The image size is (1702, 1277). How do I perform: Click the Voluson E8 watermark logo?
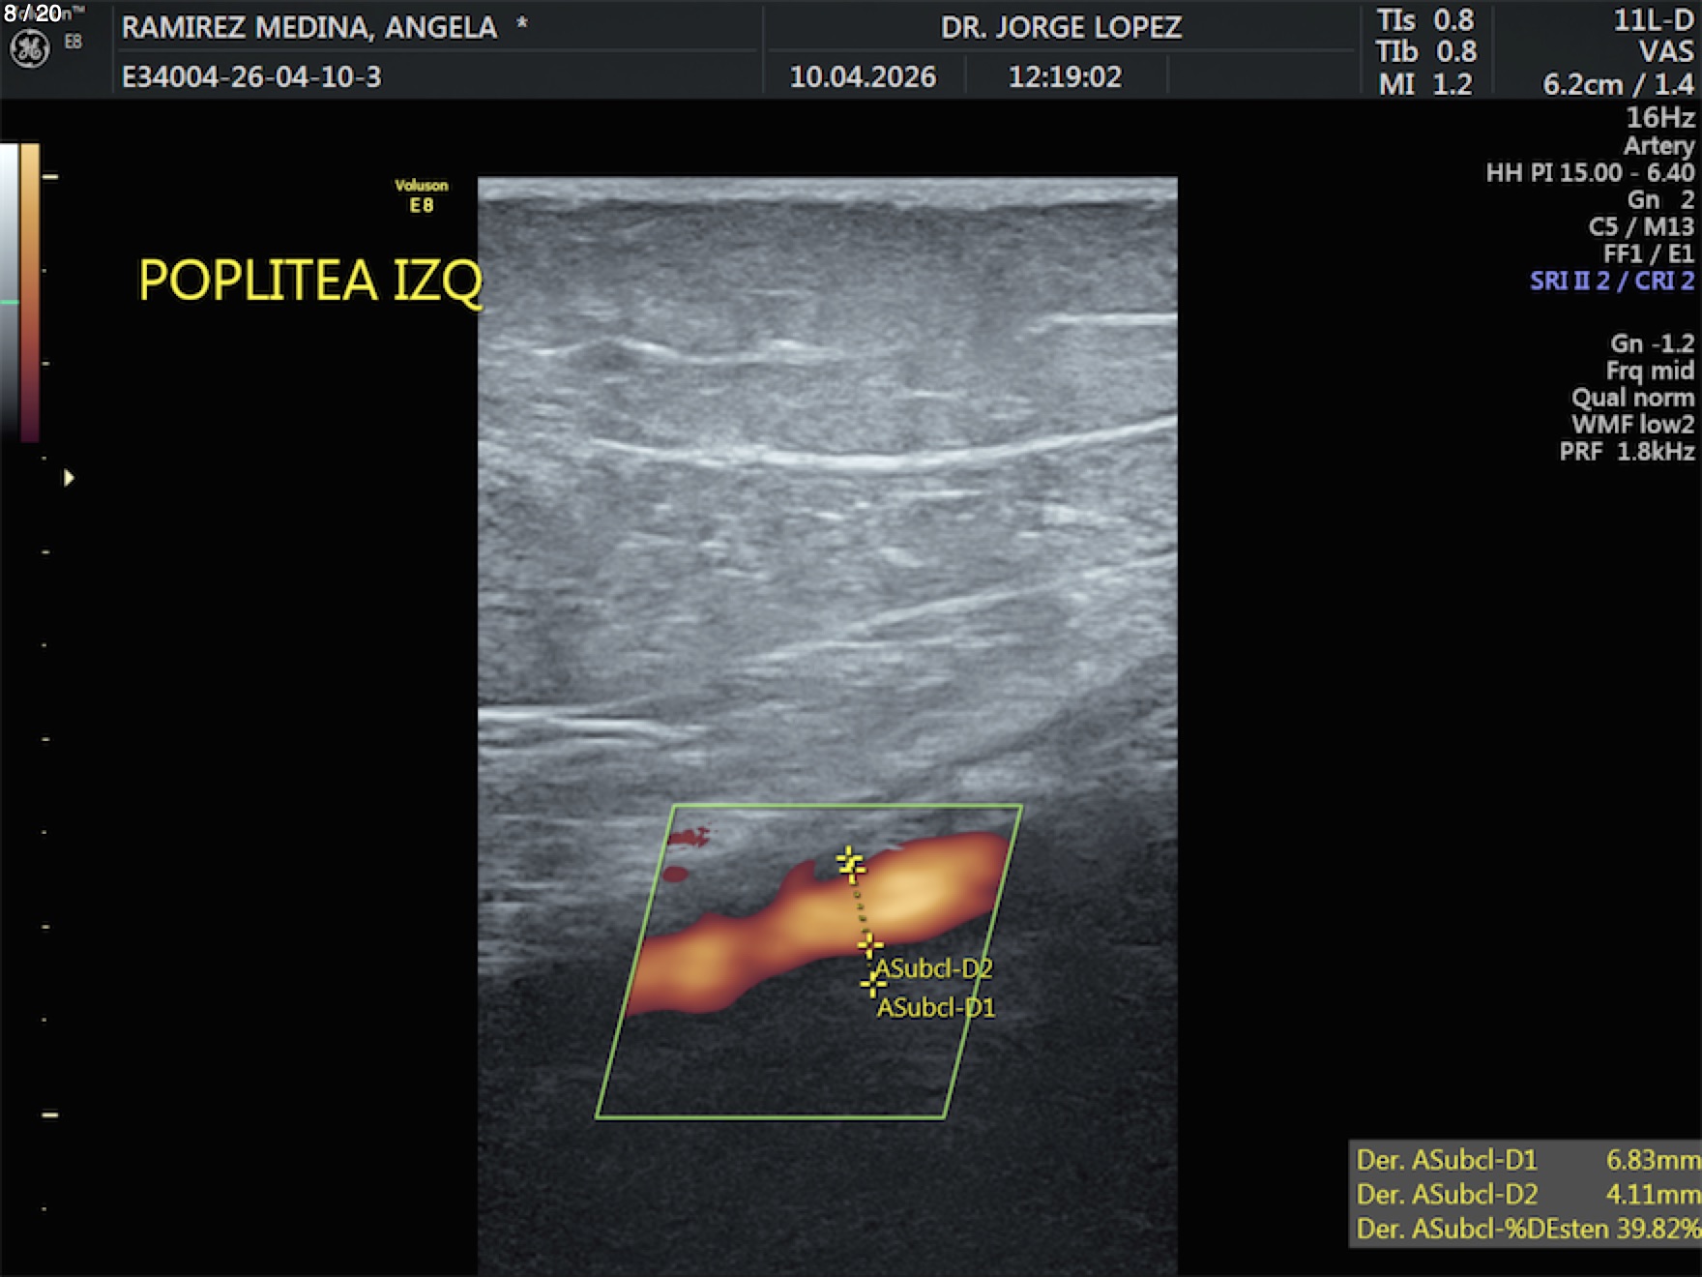pos(422,195)
